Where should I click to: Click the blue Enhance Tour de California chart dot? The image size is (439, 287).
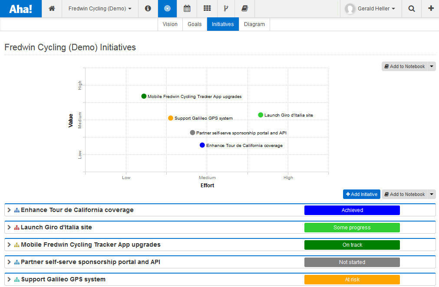[x=202, y=145]
